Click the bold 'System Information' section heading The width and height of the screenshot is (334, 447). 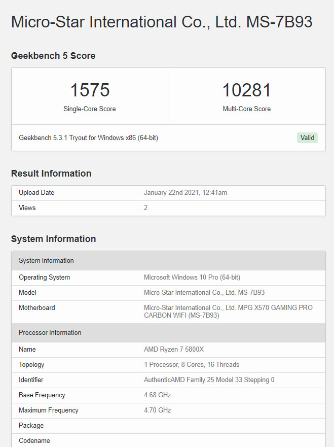pos(54,239)
